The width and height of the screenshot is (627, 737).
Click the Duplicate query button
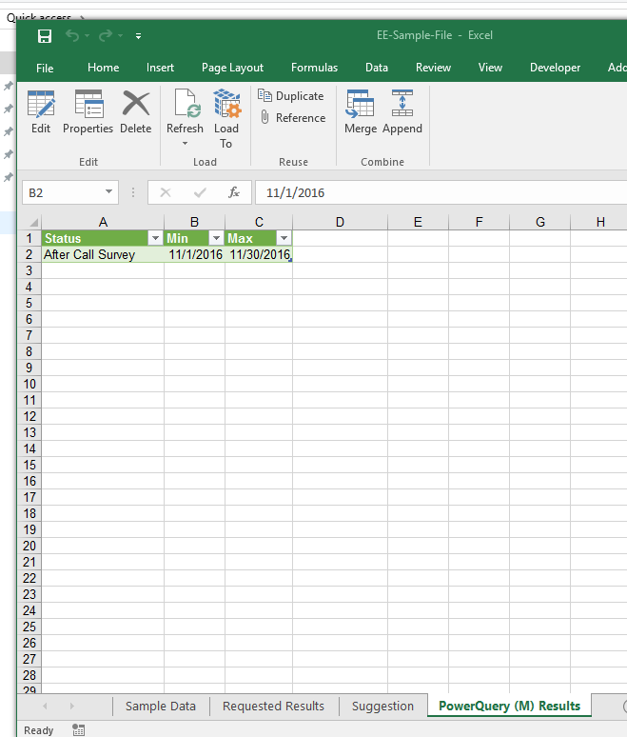click(291, 96)
